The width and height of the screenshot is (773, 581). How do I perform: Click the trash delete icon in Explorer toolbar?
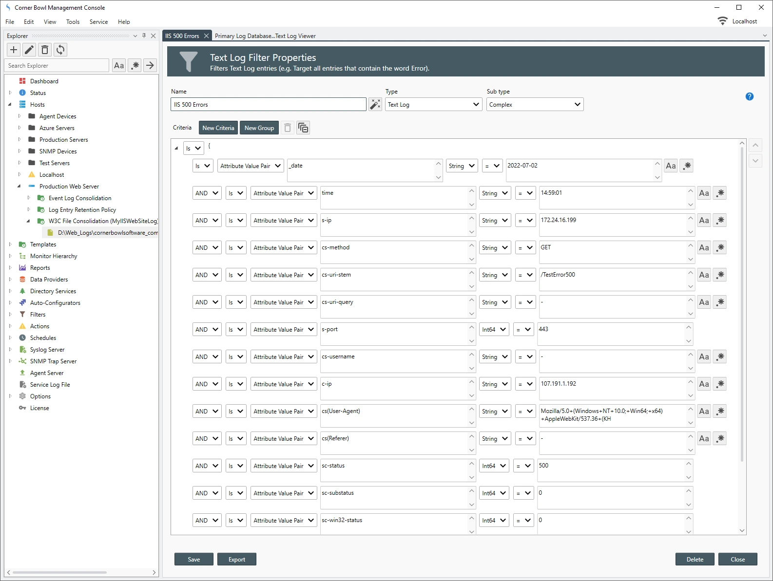click(x=45, y=50)
